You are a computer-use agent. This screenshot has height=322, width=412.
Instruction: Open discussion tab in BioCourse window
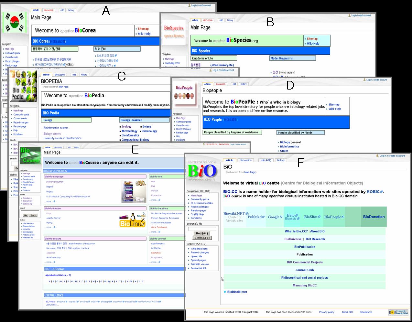tap(58, 147)
